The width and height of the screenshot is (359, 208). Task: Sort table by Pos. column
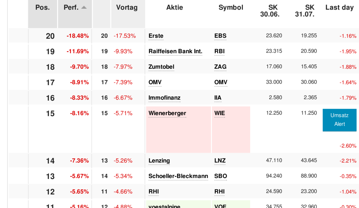click(x=42, y=8)
